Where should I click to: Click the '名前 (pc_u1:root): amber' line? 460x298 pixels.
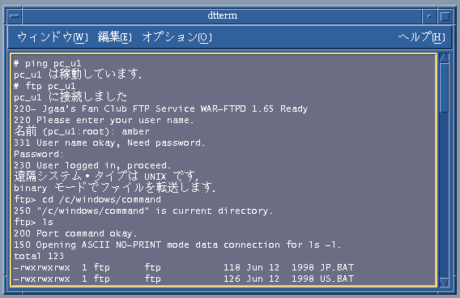tap(82, 131)
